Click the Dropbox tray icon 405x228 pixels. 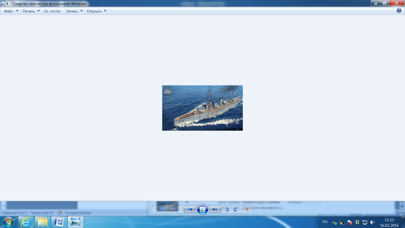point(357,223)
